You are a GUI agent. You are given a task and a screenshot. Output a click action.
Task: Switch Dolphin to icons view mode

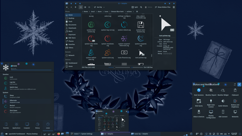[81, 7]
